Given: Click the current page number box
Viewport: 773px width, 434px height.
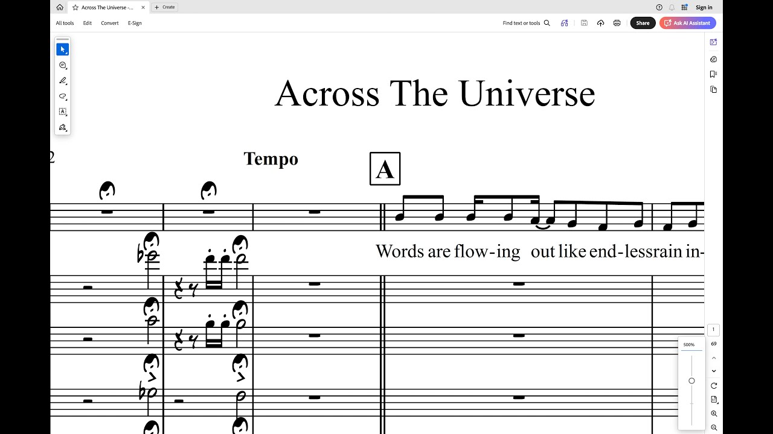Looking at the screenshot, I should click(713, 330).
